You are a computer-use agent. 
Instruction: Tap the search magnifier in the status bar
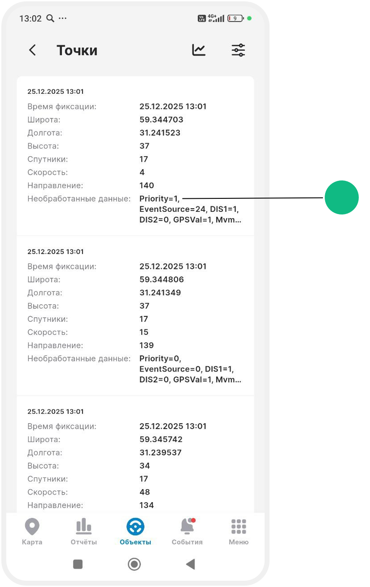(x=50, y=18)
